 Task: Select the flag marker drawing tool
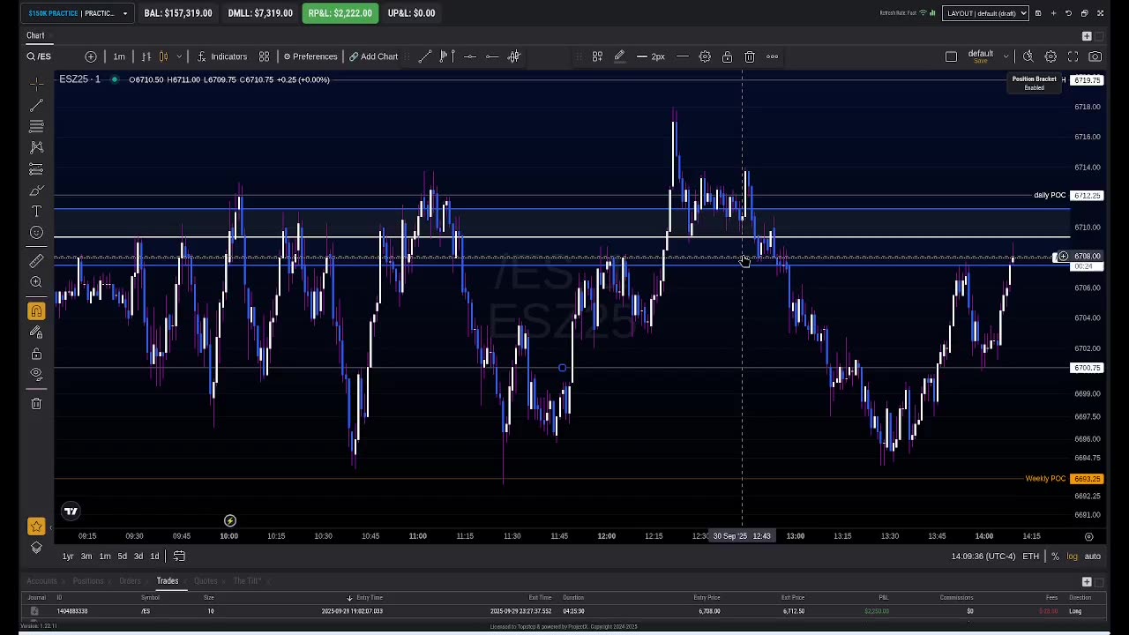(x=446, y=56)
